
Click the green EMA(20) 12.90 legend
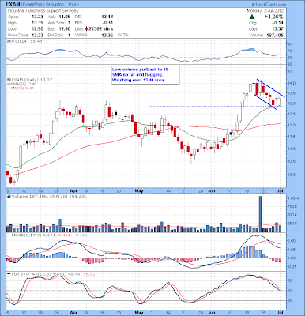pyautogui.click(x=21, y=84)
